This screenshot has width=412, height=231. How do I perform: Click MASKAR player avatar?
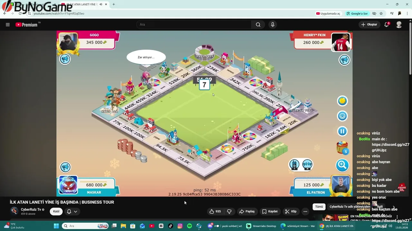point(68,185)
